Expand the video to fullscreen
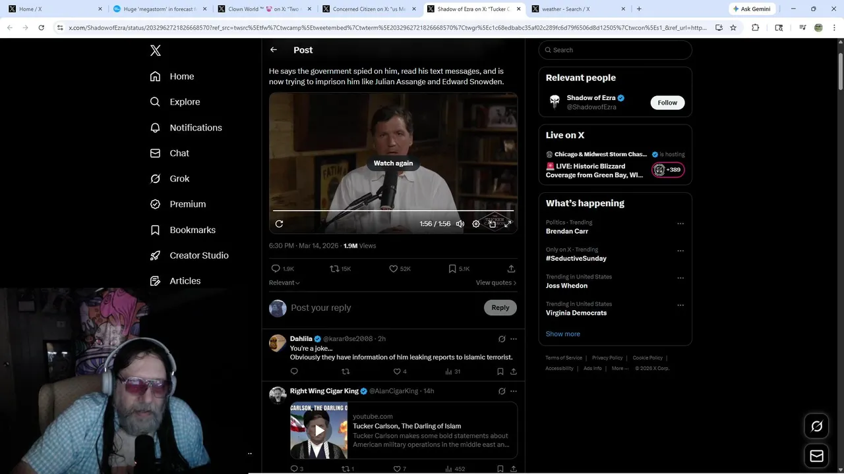Screen dimensions: 844x474 [x=508, y=224]
